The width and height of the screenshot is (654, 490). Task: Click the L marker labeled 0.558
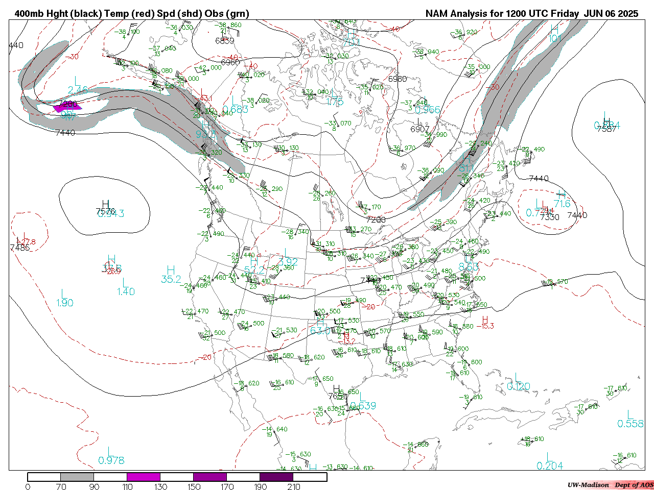click(629, 415)
